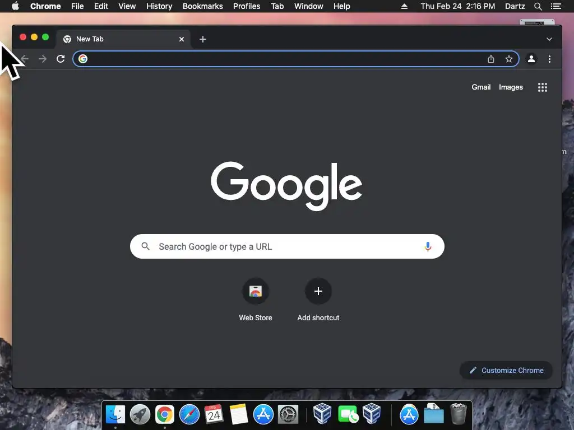Open the App Store icon left of System Preferences
Image resolution: width=574 pixels, height=430 pixels.
pos(263,415)
